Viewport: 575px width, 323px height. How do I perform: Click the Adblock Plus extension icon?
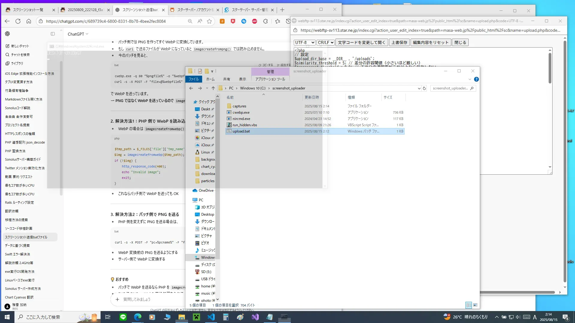point(255,21)
